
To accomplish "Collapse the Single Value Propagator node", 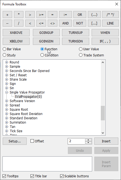I will [x=6, y=92].
